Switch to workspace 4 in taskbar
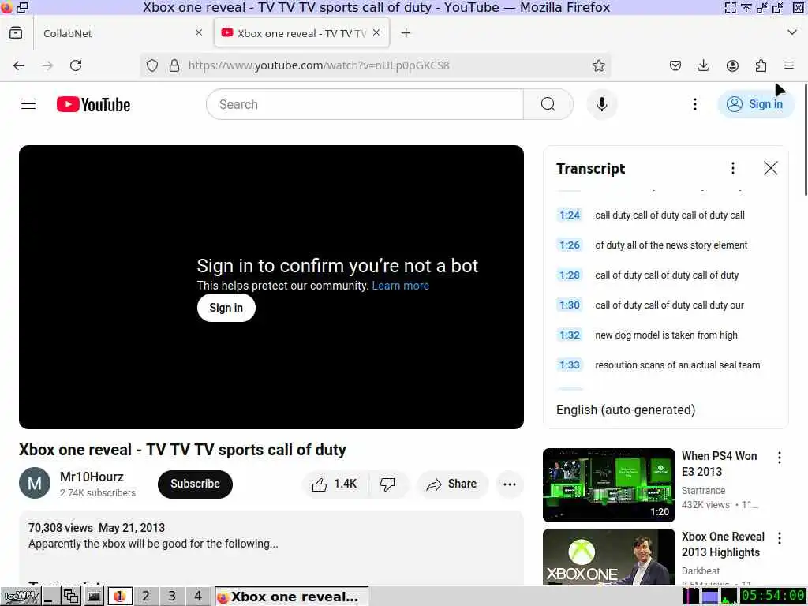Viewport: 808px width, 606px height. click(x=198, y=597)
